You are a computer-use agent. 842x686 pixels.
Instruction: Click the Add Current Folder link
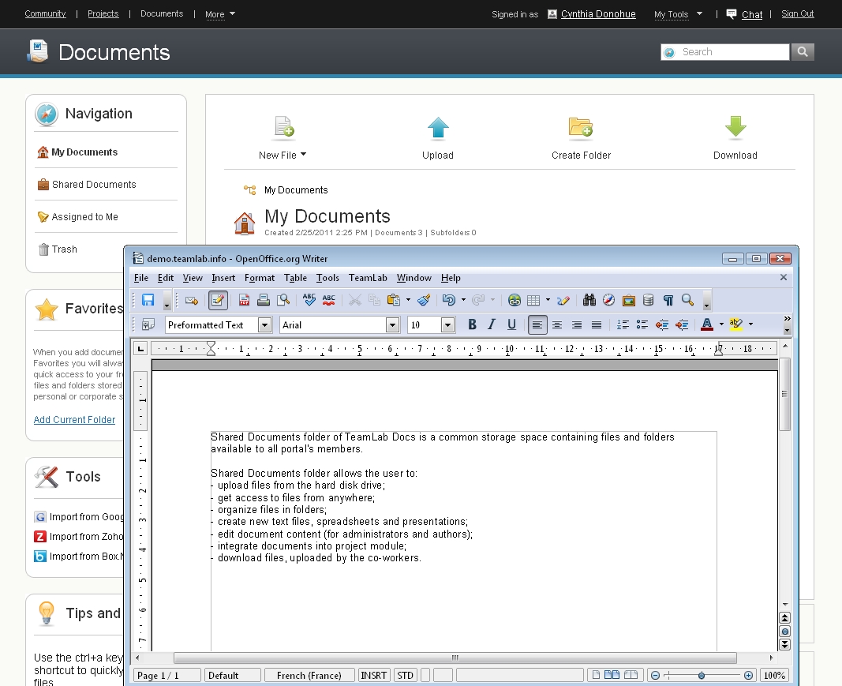pos(75,419)
